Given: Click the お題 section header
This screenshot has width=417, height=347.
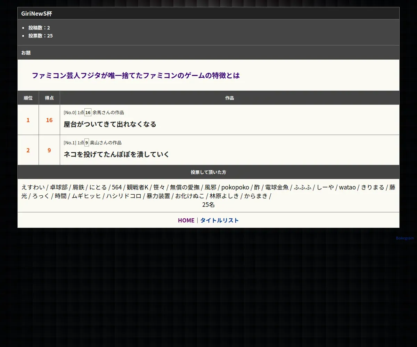Looking at the screenshot, I should point(208,53).
